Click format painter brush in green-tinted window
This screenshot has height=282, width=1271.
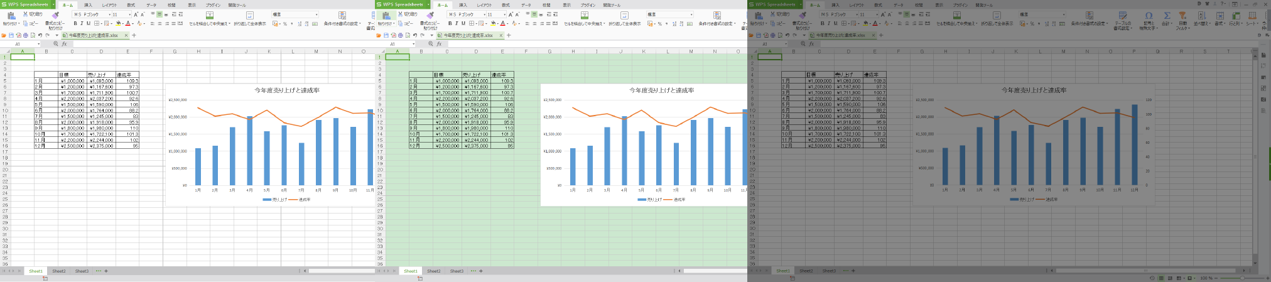point(430,15)
